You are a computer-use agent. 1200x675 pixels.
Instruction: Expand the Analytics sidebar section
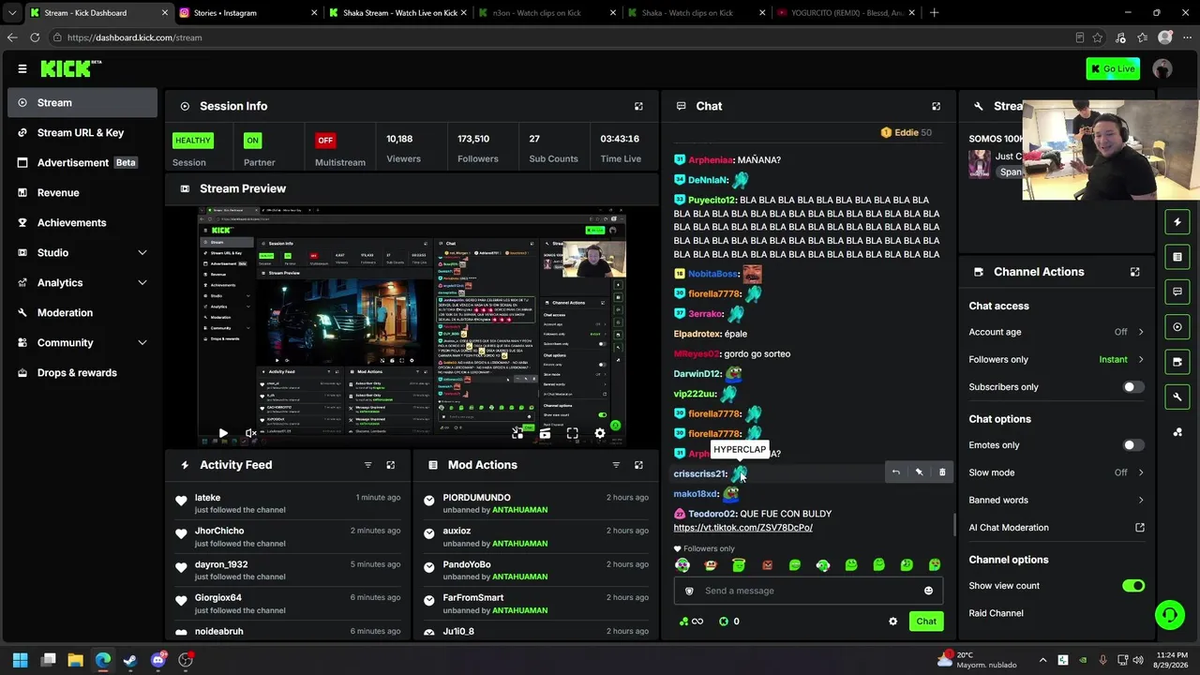pos(82,283)
